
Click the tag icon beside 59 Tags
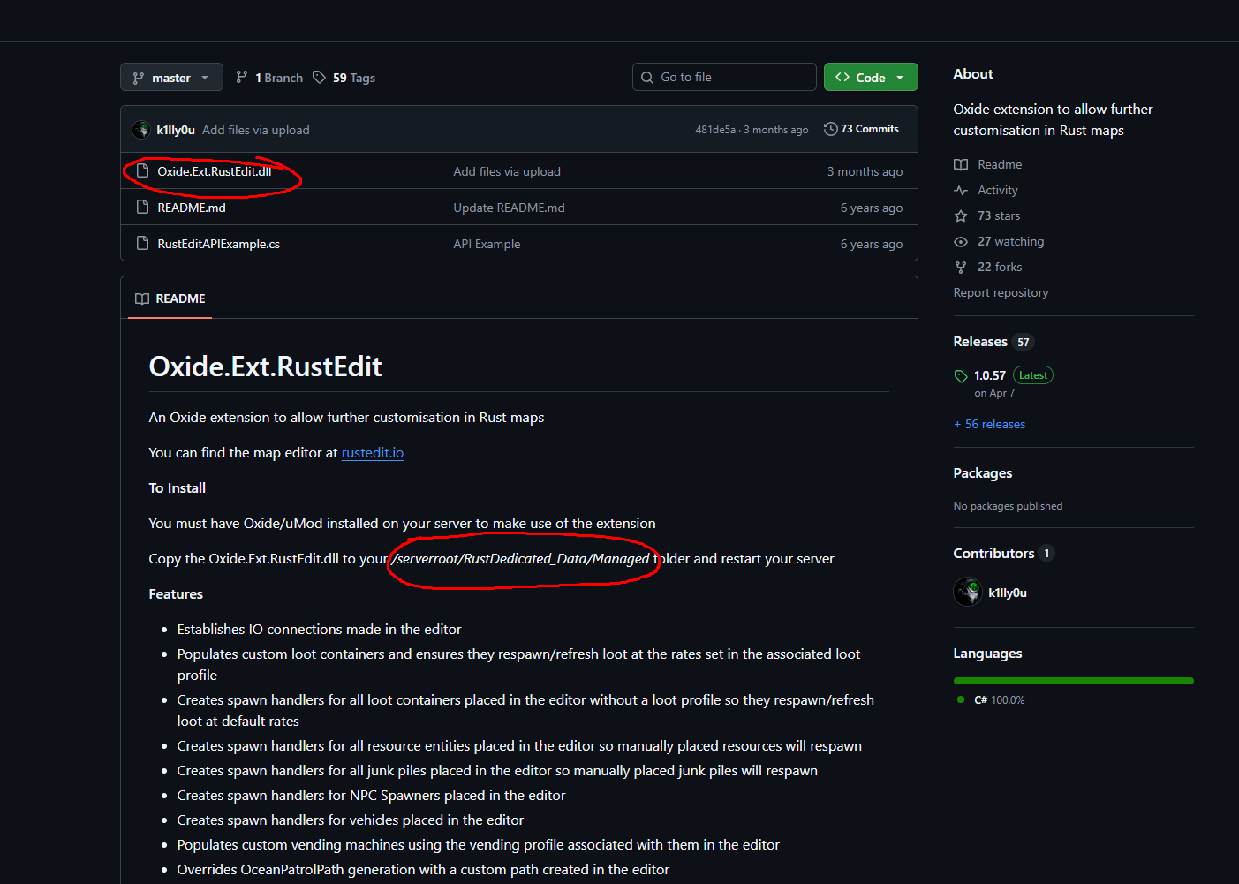pyautogui.click(x=320, y=78)
